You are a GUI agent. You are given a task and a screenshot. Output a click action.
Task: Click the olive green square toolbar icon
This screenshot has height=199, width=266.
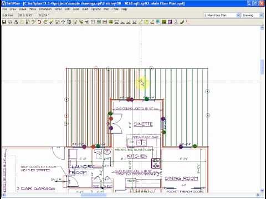[x=164, y=22]
